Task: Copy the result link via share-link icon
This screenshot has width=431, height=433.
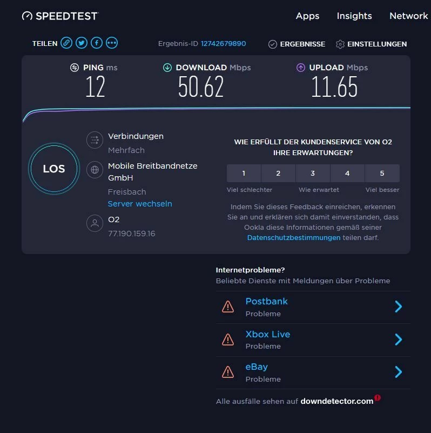Action: pyautogui.click(x=66, y=43)
